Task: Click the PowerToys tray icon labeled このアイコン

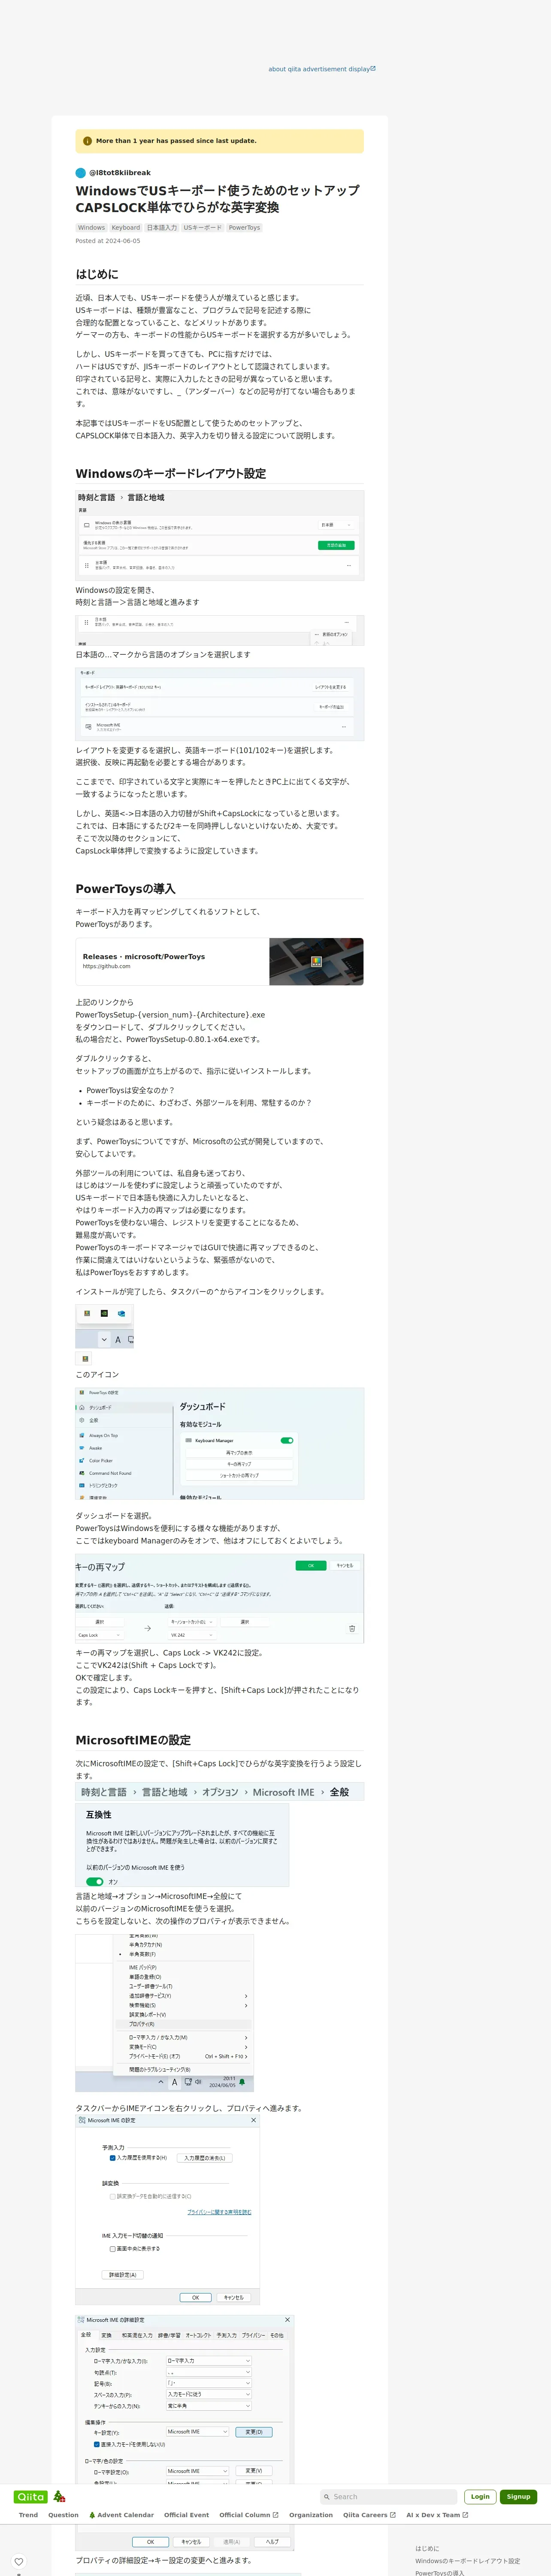Action: (85, 1359)
